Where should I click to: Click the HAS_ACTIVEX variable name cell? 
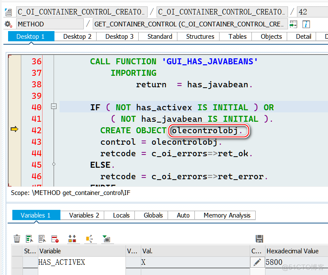[x=82, y=262]
